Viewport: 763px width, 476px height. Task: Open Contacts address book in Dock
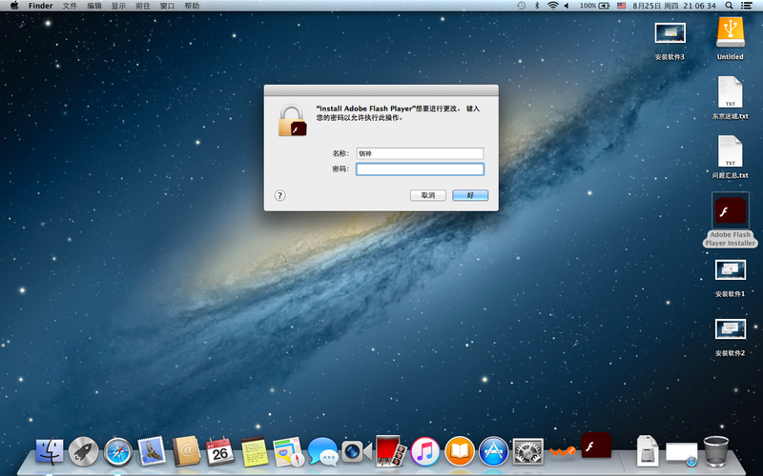click(x=186, y=451)
